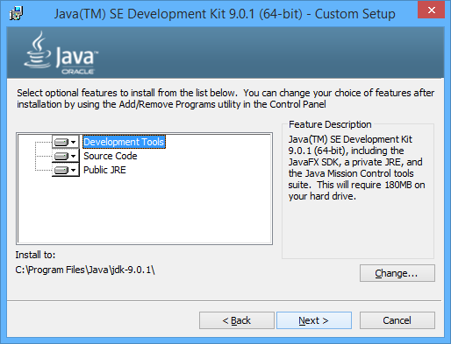Select the Source Code tree item
Image resolution: width=451 pixels, height=344 pixels.
tap(111, 156)
